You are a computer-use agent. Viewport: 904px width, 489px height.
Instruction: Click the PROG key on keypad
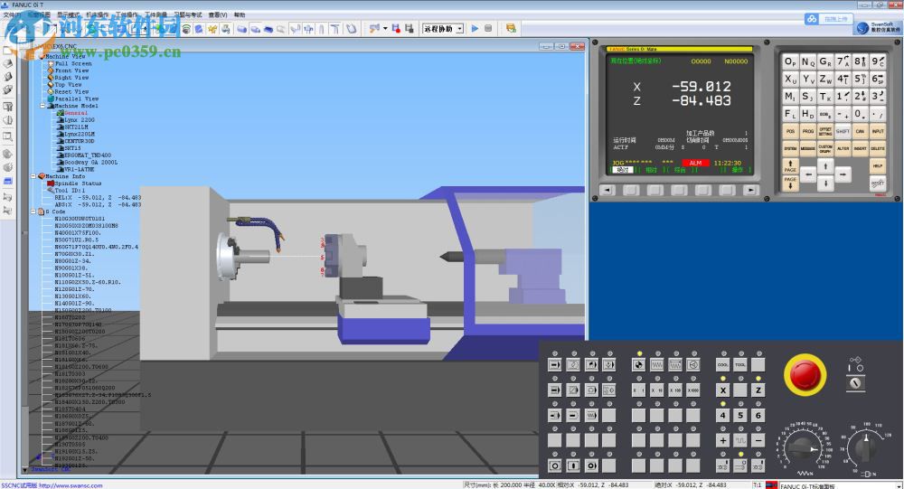807,131
